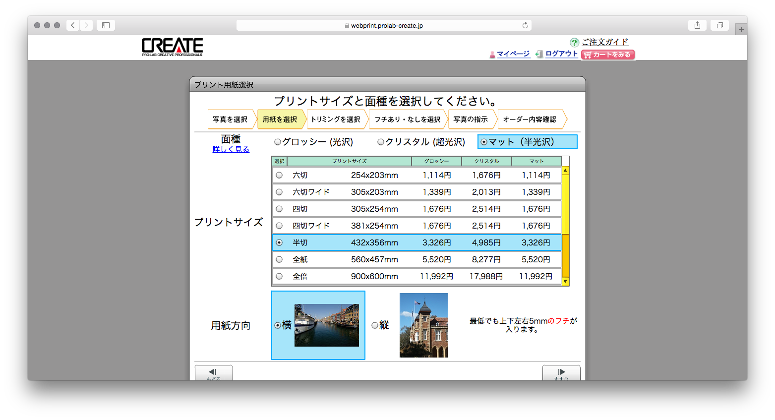Choose the 全紙 560x457mm print size

coord(279,259)
